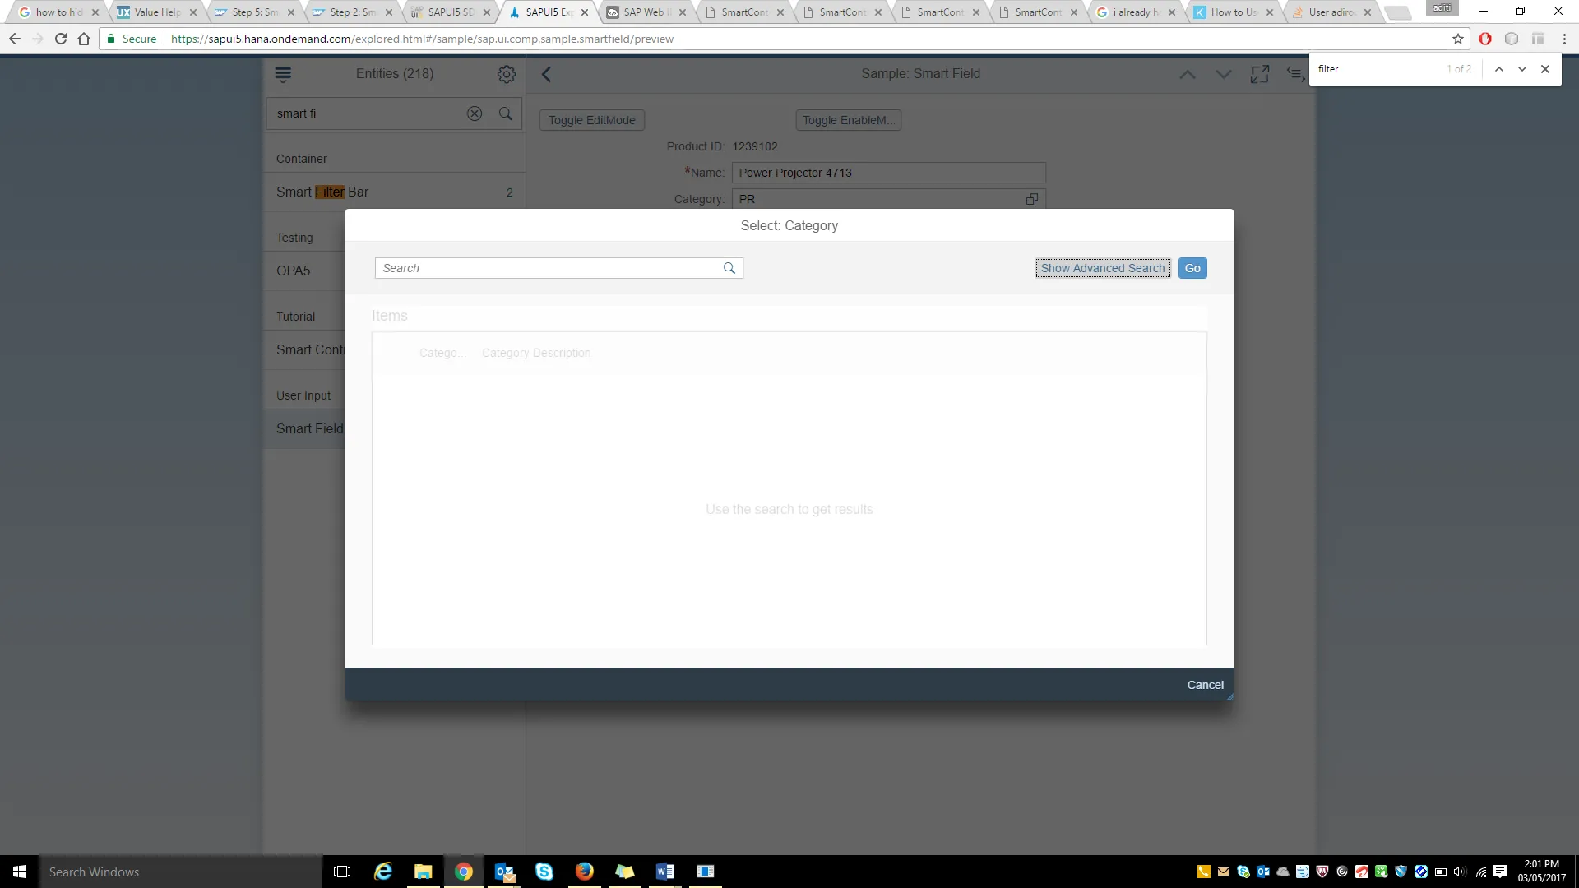Click the settings gear icon beside Entities

click(x=507, y=74)
